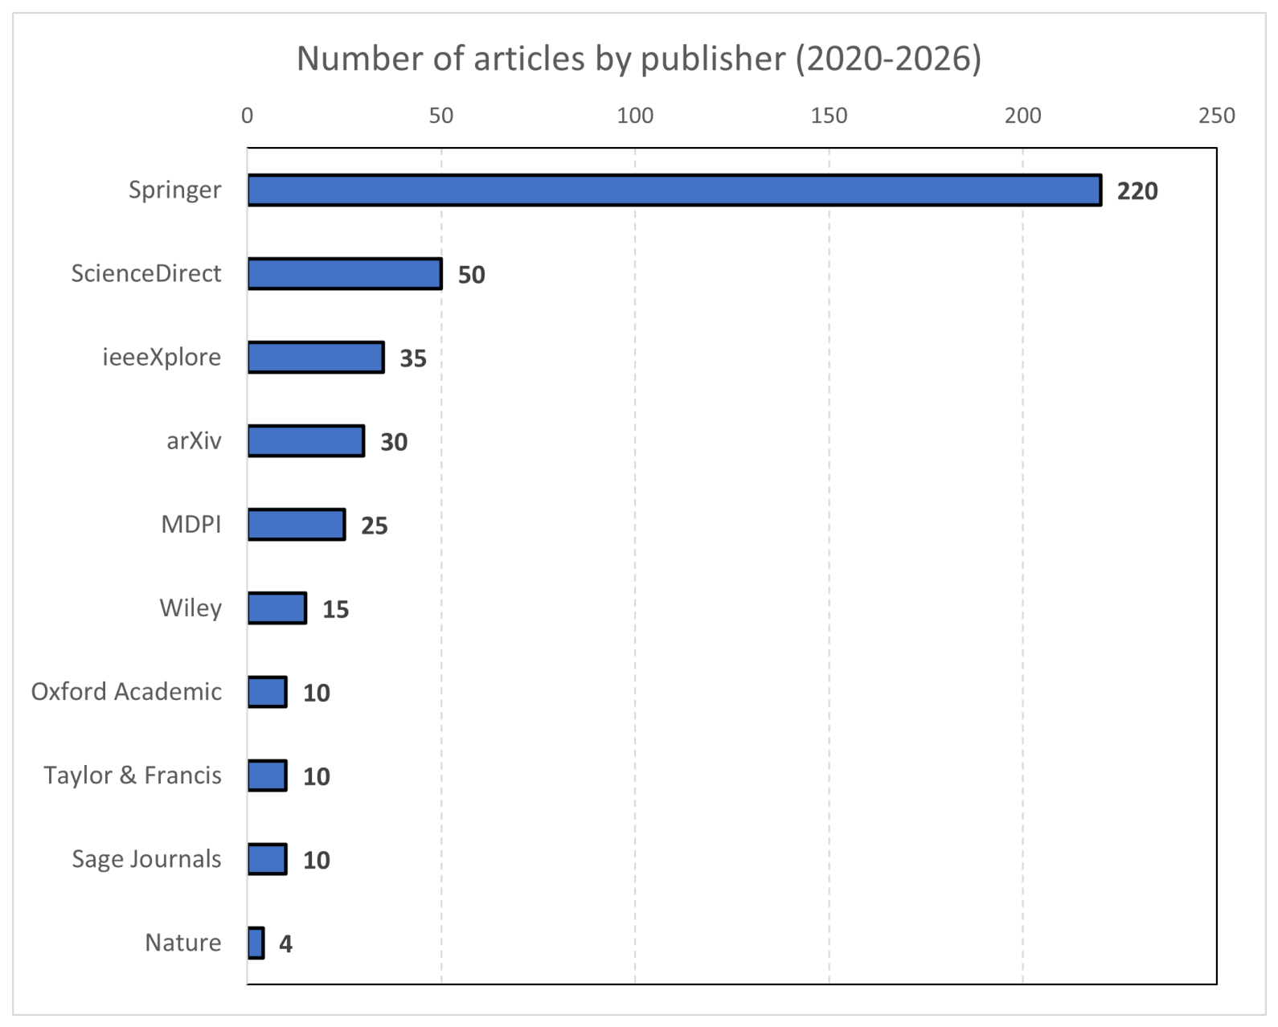Screen dimensions: 1278x1027
Task: Select the Taylor & Francis category label
Action: (133, 775)
